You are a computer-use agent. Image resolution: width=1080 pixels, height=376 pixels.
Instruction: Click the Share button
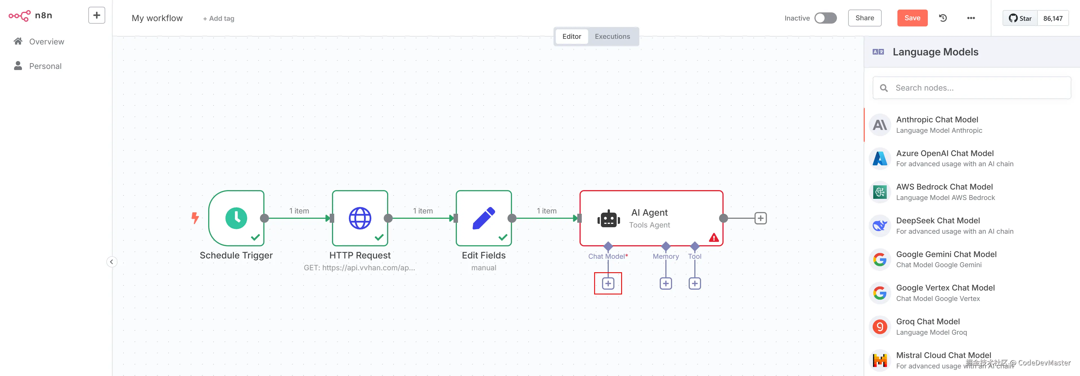865,18
